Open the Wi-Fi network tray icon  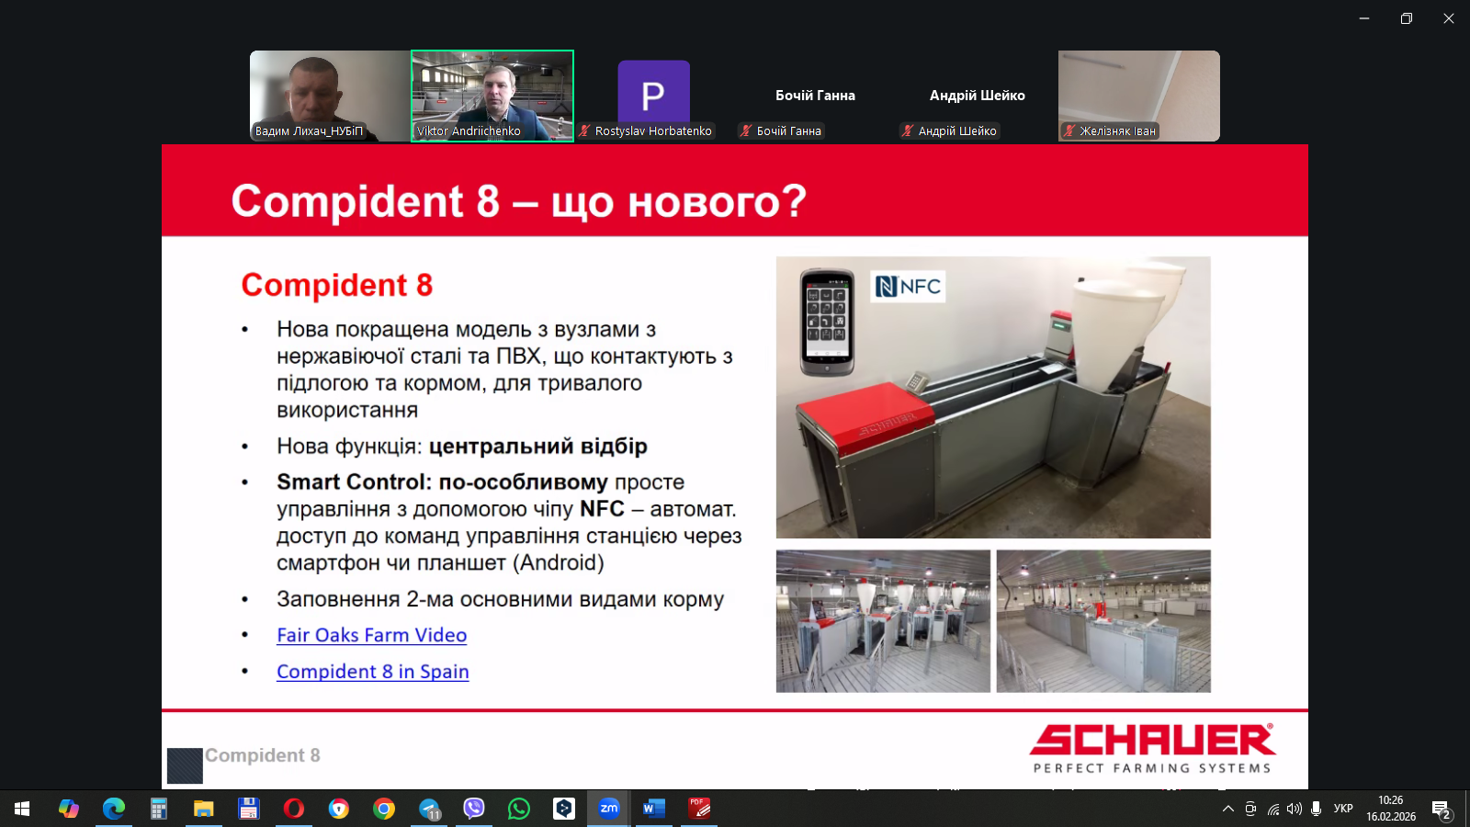(x=1272, y=809)
